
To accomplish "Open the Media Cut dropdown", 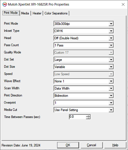I will coord(83,110).
